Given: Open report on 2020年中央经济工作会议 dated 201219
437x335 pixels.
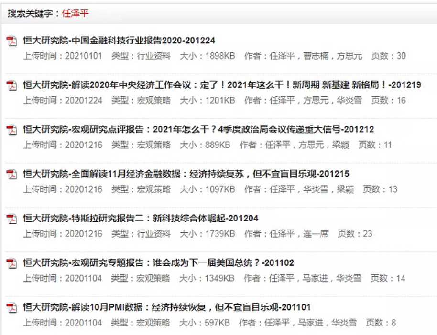Looking at the screenshot, I should click(x=222, y=85).
